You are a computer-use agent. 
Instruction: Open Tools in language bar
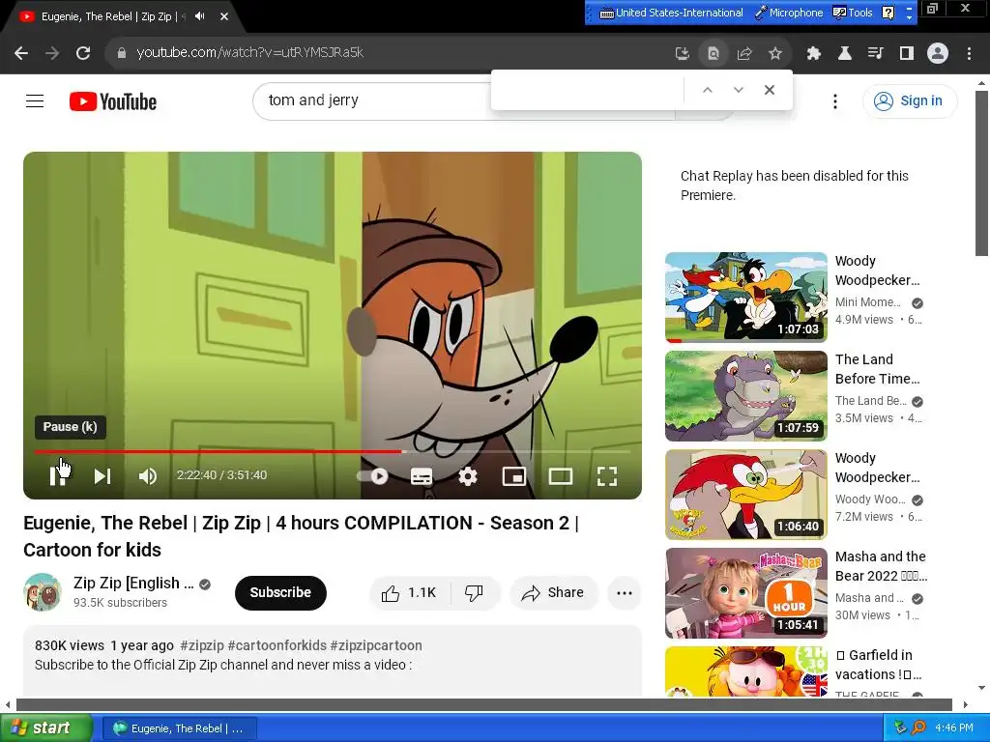pyautogui.click(x=853, y=13)
